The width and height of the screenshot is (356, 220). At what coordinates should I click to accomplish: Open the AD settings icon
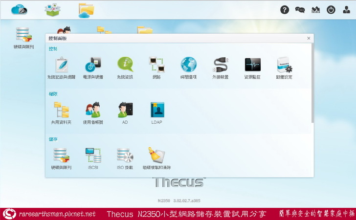125,113
